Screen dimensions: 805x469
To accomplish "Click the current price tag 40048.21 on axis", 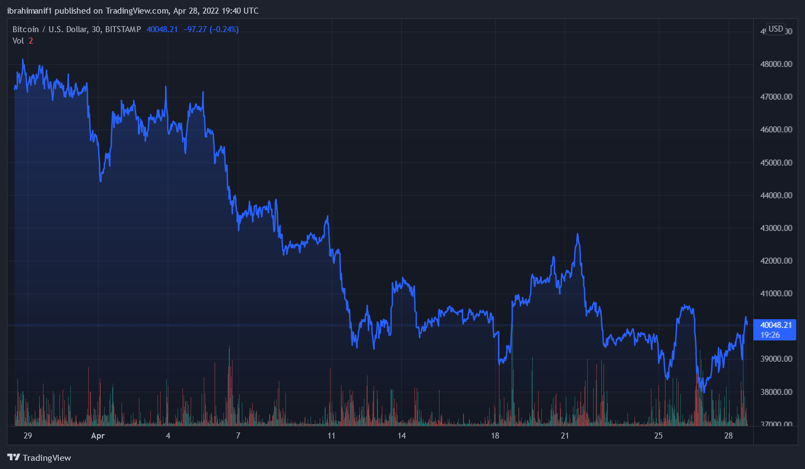I will [776, 325].
